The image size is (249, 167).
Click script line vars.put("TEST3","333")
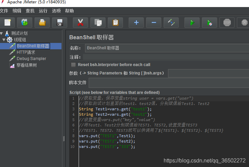tap(107, 147)
